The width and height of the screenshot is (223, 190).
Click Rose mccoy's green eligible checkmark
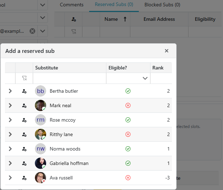[128, 120]
